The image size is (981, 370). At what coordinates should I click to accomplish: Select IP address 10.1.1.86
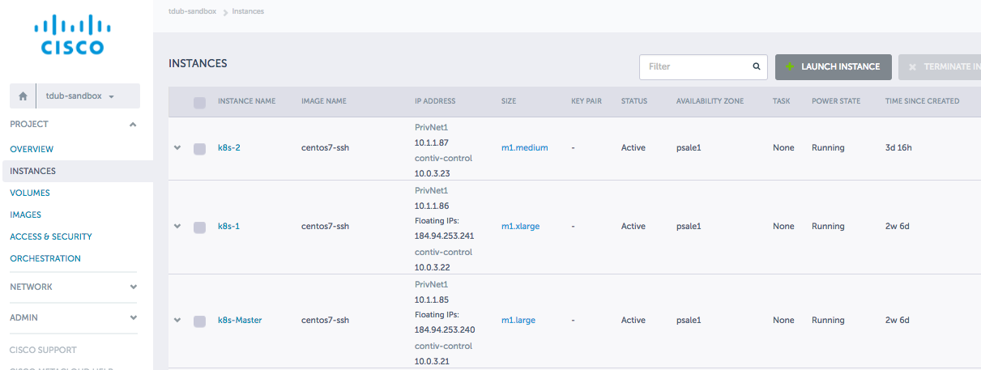click(x=432, y=206)
